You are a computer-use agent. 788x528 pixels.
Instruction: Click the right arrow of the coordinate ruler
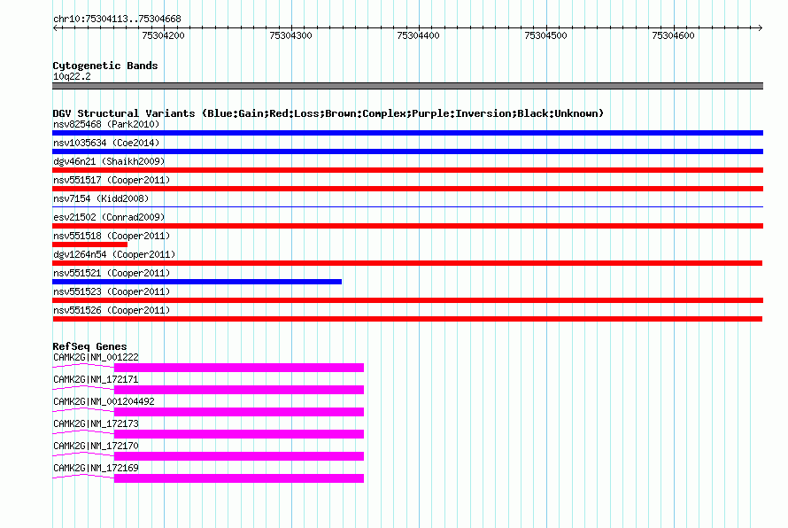pyautogui.click(x=760, y=27)
